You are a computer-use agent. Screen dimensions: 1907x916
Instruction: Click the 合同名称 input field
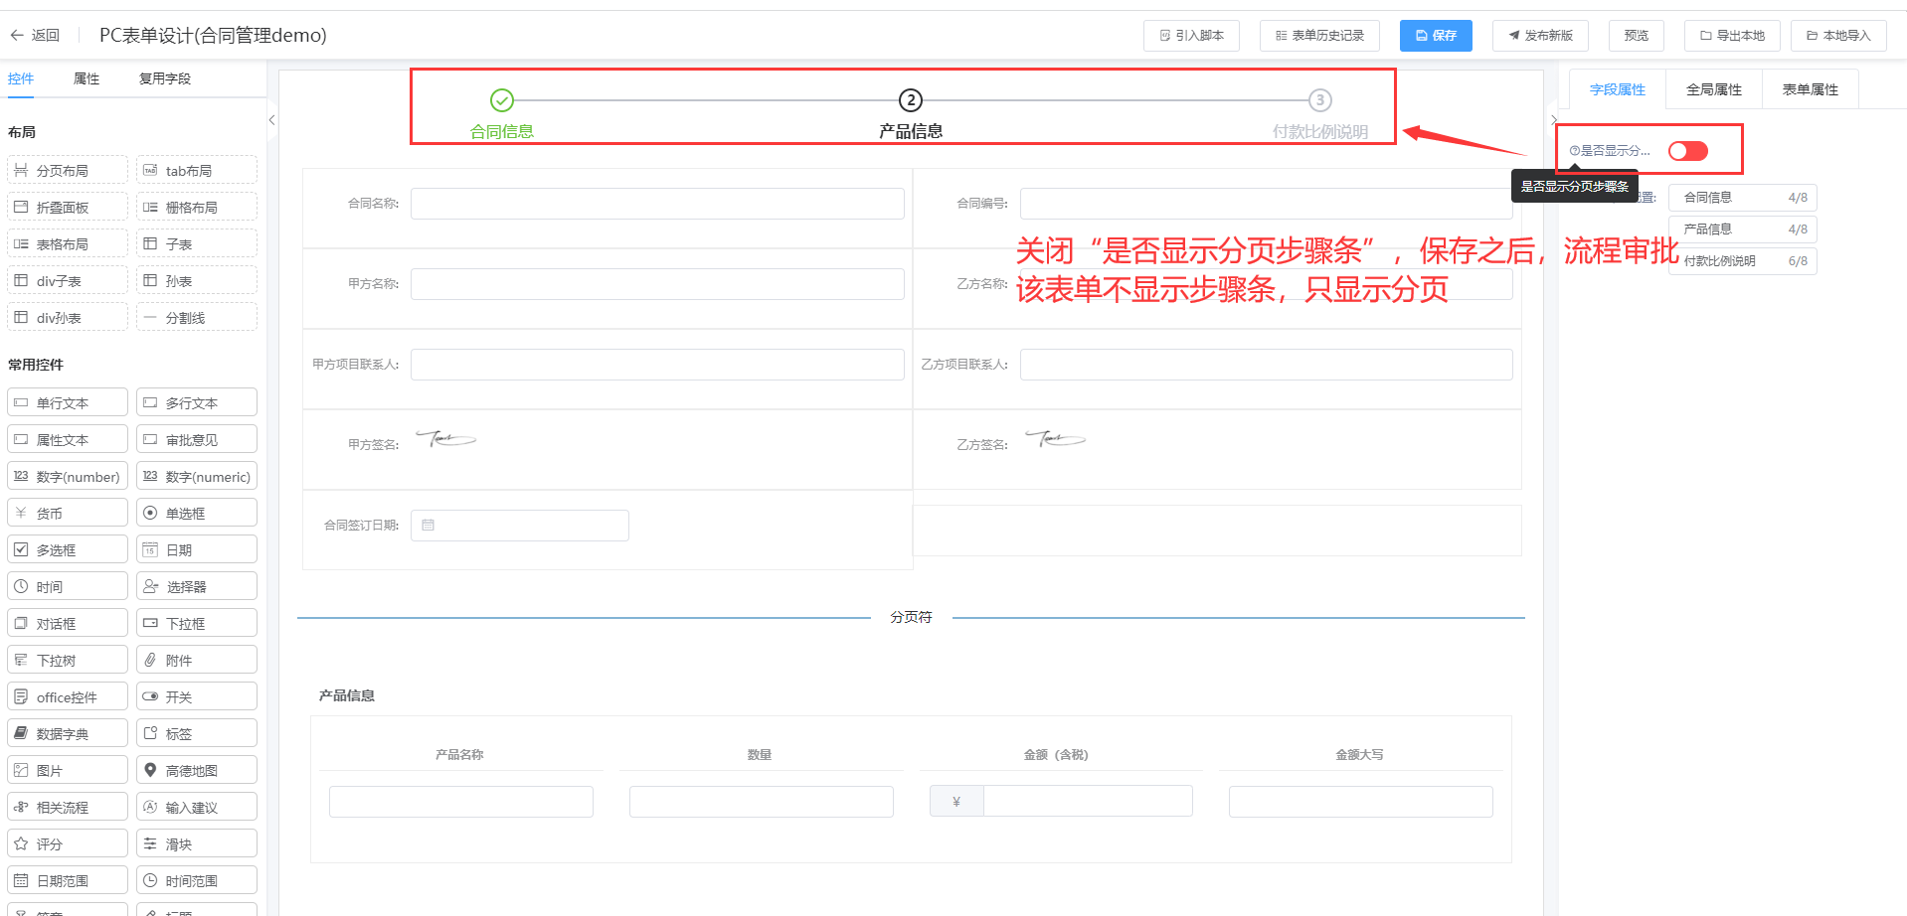pyautogui.click(x=656, y=204)
